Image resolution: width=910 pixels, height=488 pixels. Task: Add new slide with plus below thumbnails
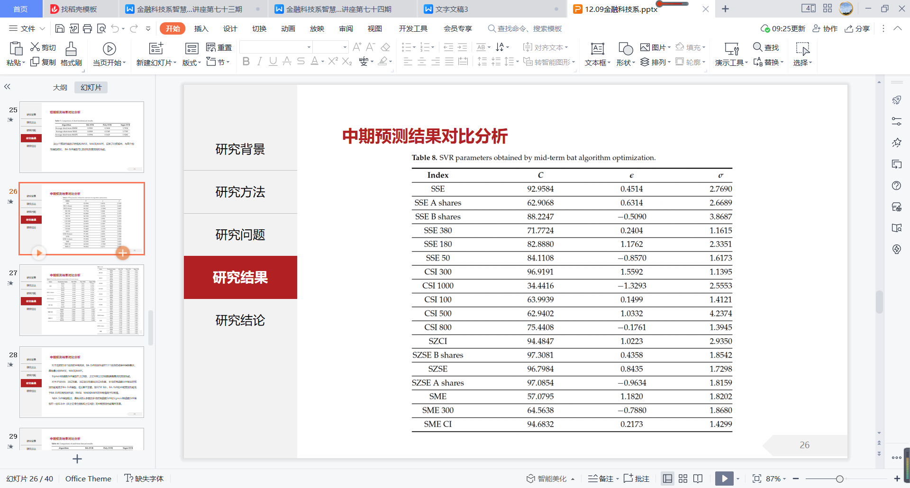77,459
